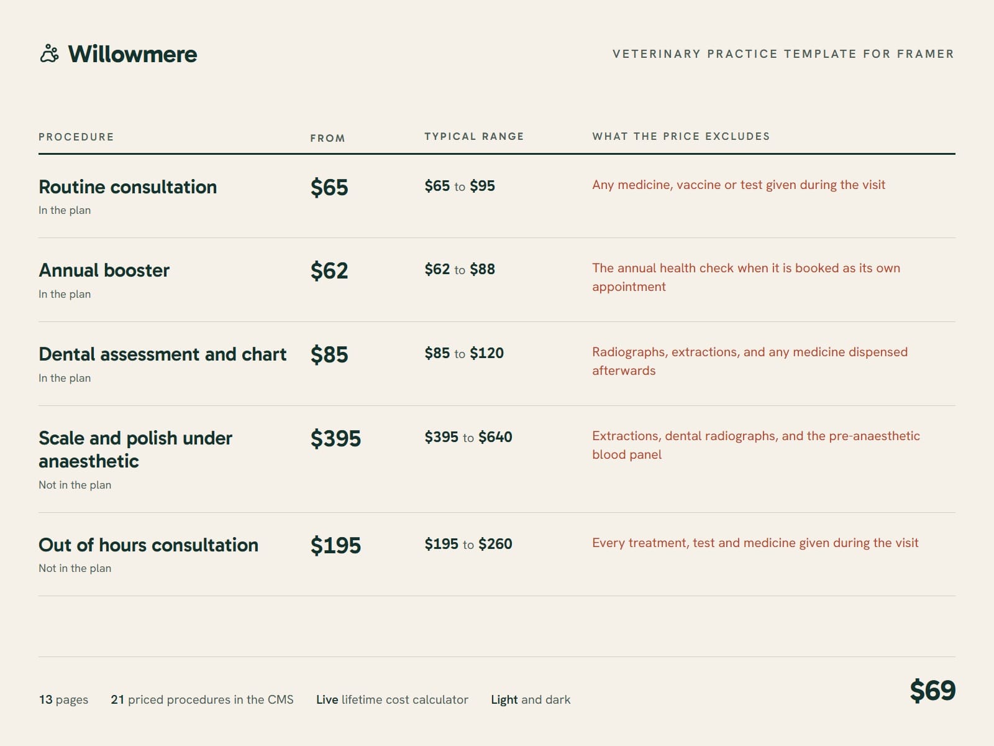Click the What the Price Excludes header

coord(681,136)
